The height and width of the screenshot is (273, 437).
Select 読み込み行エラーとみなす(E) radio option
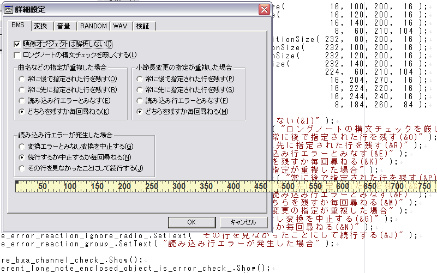(22, 101)
